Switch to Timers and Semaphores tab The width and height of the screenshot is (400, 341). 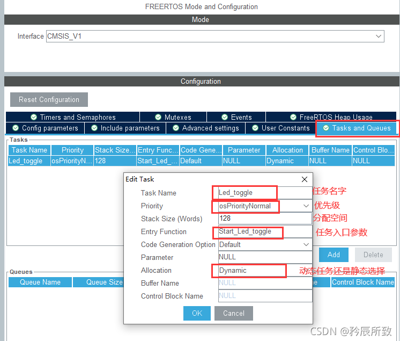[73, 117]
